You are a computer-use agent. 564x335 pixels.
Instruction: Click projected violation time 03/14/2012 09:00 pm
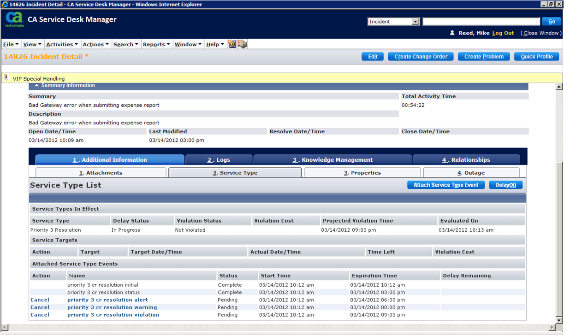tap(349, 230)
